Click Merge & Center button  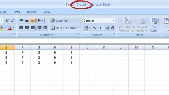64,28
